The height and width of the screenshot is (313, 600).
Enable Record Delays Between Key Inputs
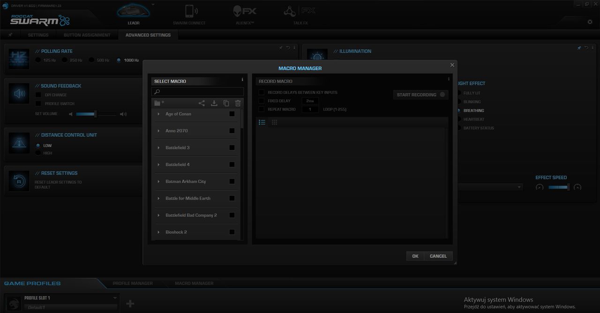(262, 93)
